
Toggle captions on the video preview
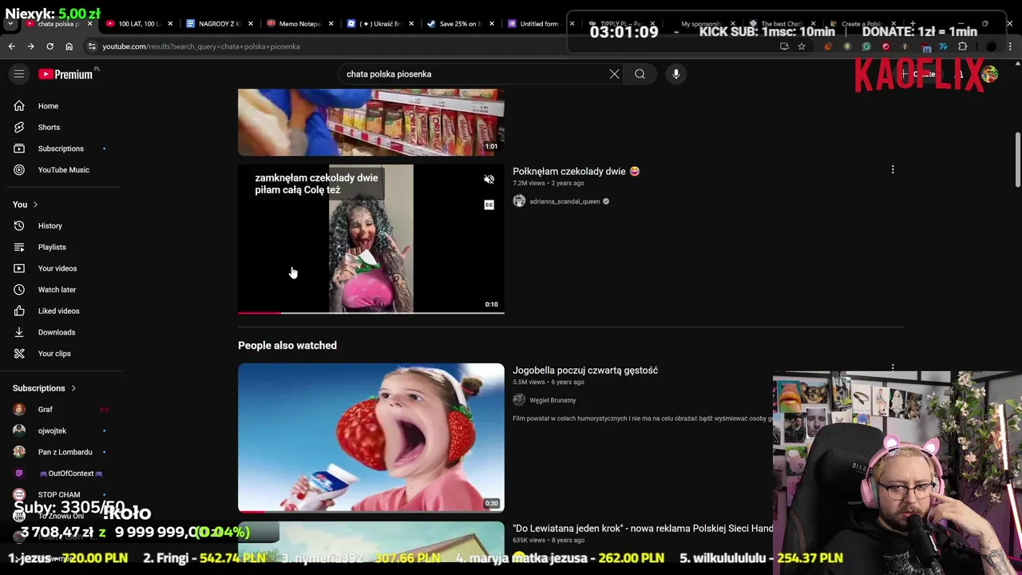coord(489,205)
